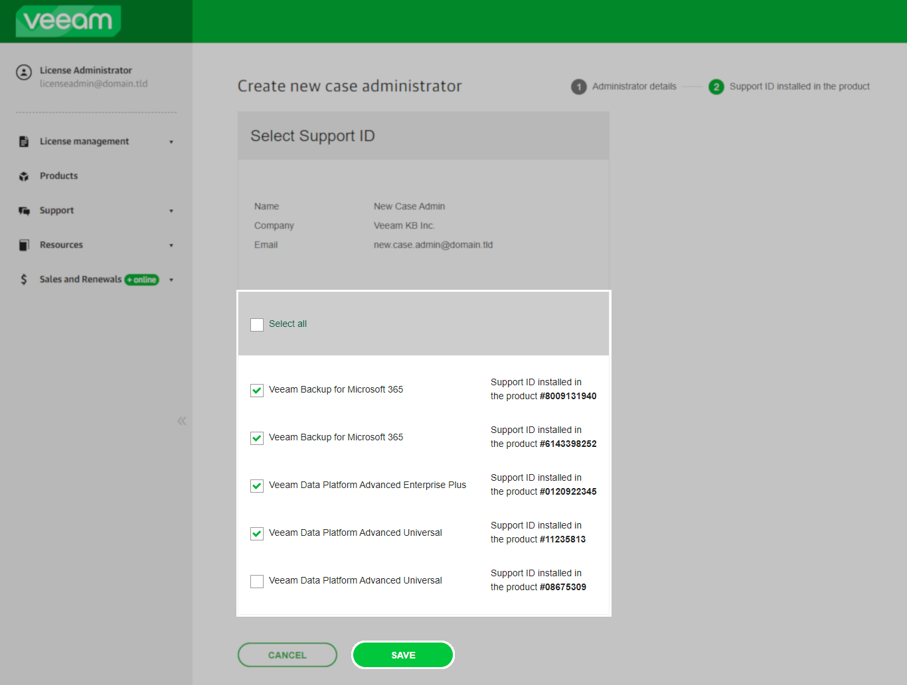Screen dimensions: 907x685
Task: Click Support ID number #08675309
Action: click(x=563, y=587)
